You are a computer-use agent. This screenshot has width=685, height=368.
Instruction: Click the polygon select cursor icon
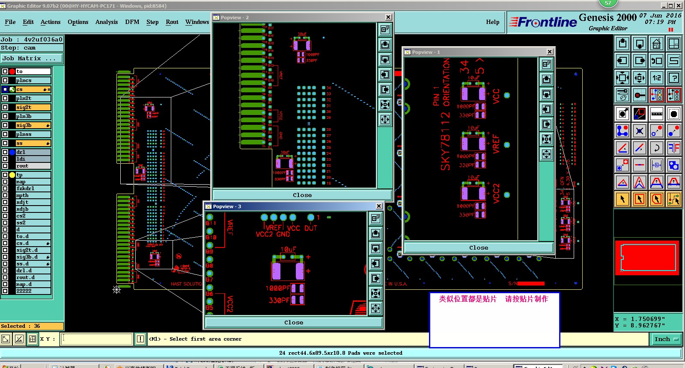point(657,199)
